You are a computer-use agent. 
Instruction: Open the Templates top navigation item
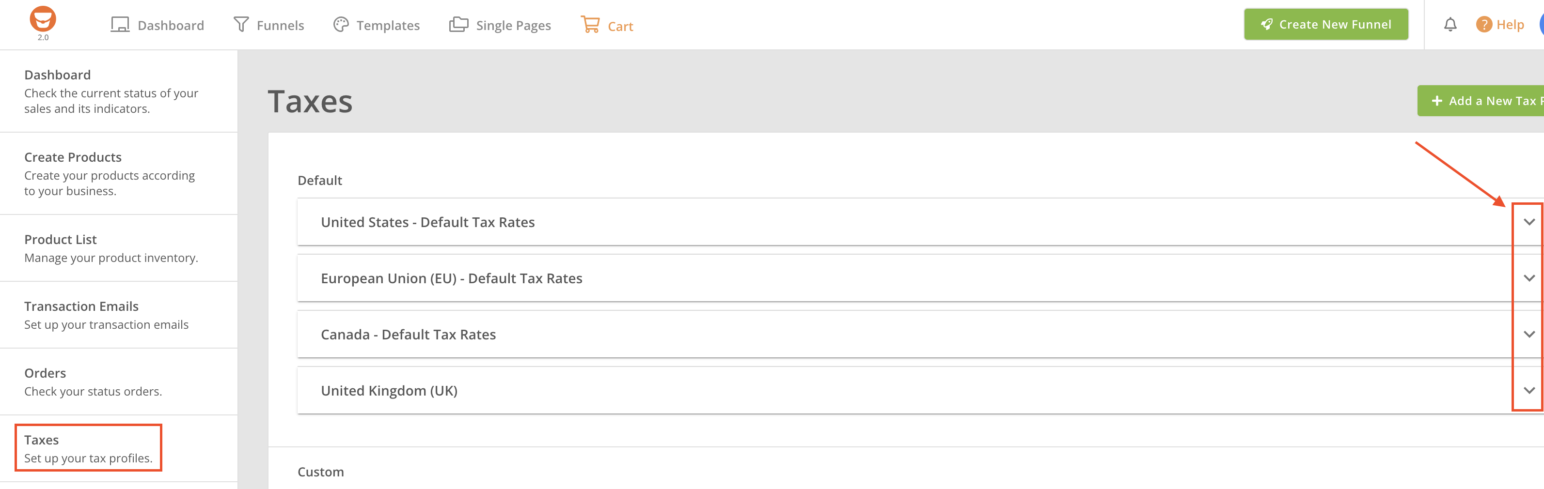387,25
